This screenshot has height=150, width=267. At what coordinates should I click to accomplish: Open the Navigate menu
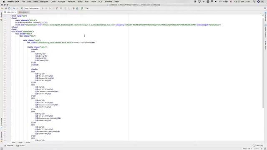click(x=44, y=2)
